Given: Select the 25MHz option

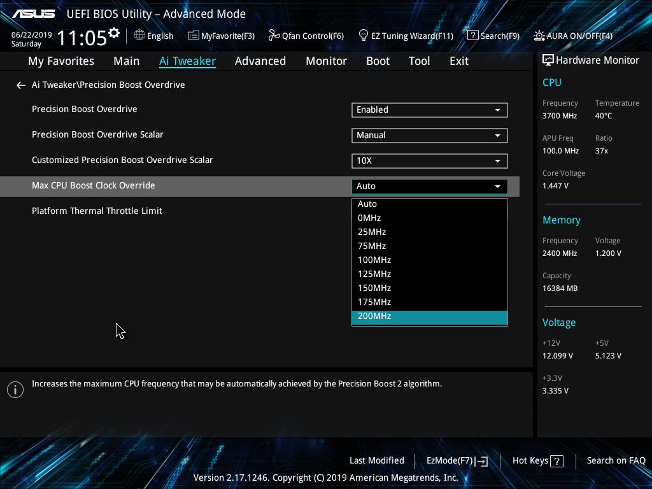Looking at the screenshot, I should coord(430,232).
